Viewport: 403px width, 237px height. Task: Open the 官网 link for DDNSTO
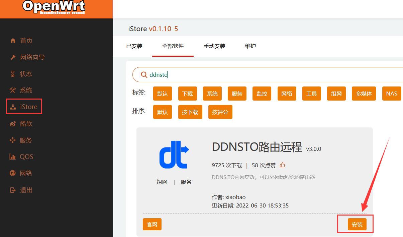(152, 224)
